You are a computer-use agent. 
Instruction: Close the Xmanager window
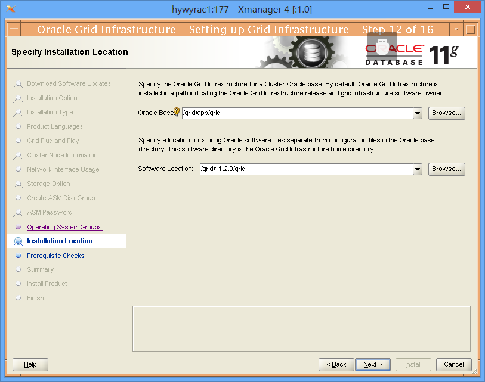pos(467,7)
